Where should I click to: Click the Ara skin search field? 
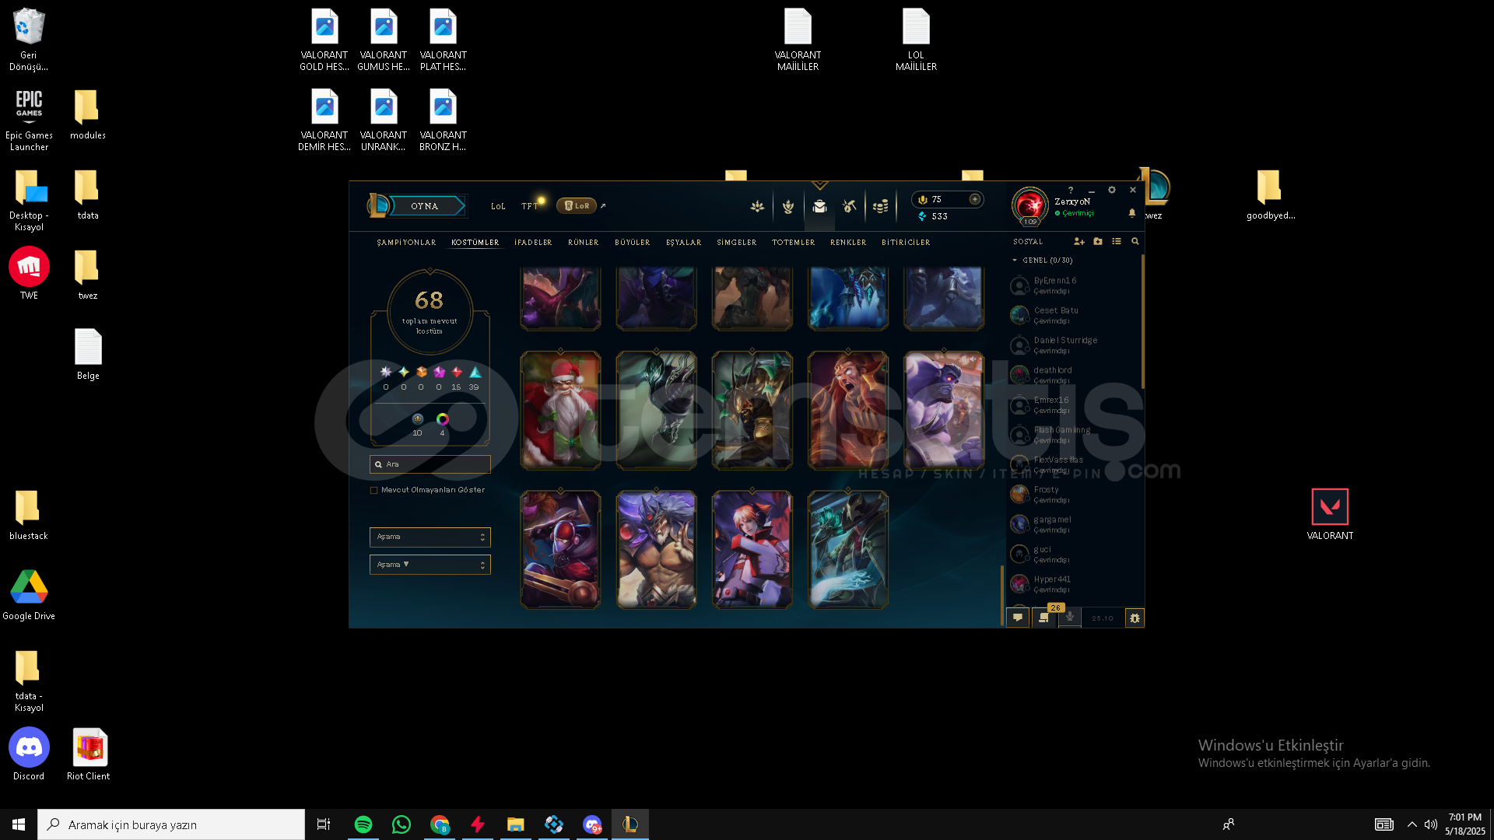click(x=430, y=464)
